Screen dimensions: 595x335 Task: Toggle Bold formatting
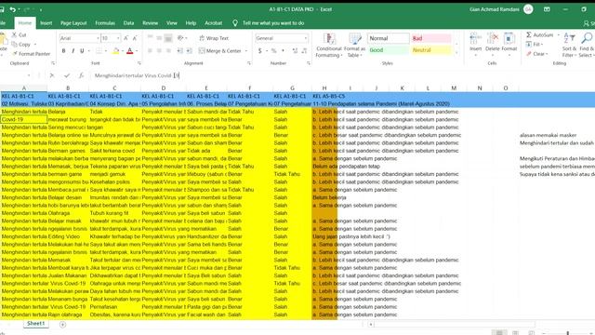click(64, 50)
